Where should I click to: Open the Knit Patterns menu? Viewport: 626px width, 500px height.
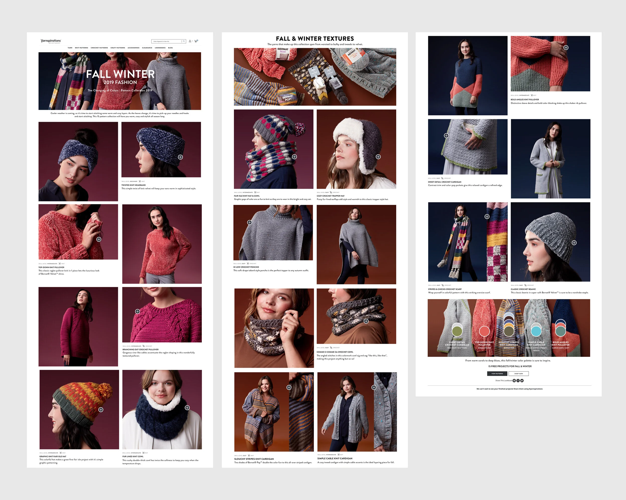[82, 48]
